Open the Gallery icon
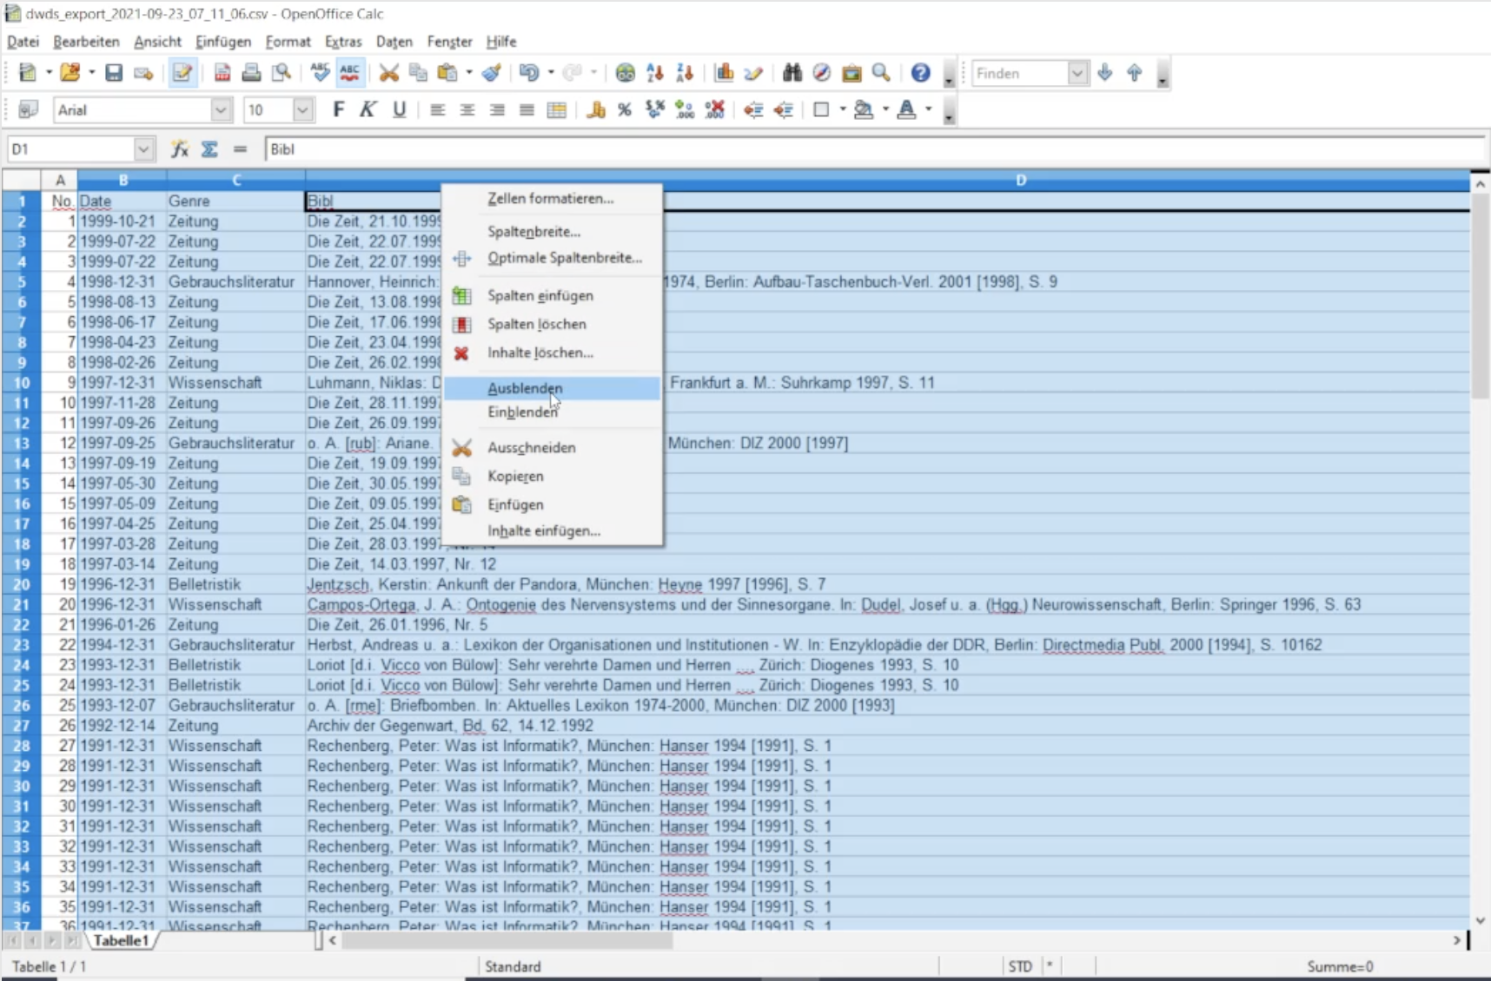The image size is (1491, 981). [852, 73]
